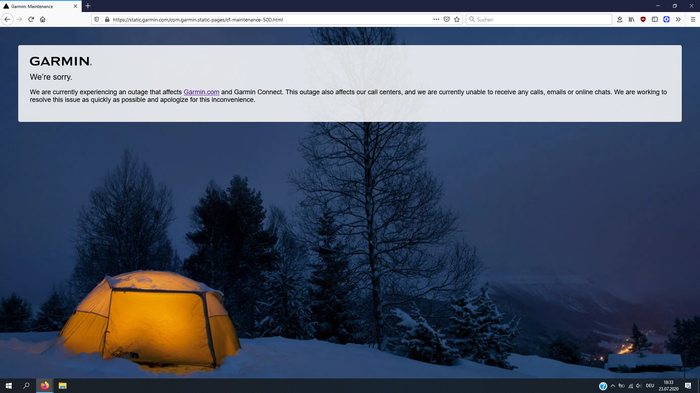View site security padlock details
700x393 pixels.
(107, 19)
